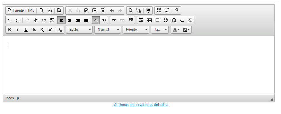
Task: Open Opciones personalizadas del editor link
Action: pyautogui.click(x=141, y=105)
